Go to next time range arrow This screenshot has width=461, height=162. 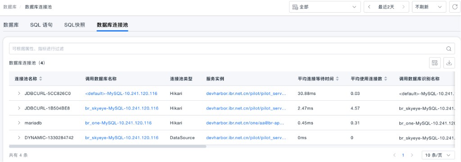pyautogui.click(x=404, y=7)
